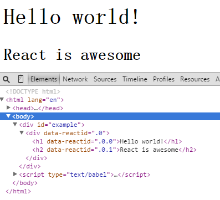This screenshot has width=220, height=200.
Task: Click the closing </body> tag row
Action: [x=25, y=183]
